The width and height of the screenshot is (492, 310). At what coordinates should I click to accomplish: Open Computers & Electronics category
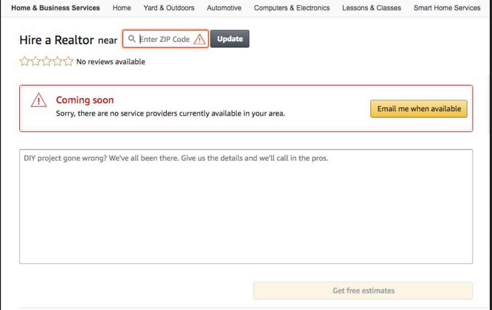(x=292, y=8)
